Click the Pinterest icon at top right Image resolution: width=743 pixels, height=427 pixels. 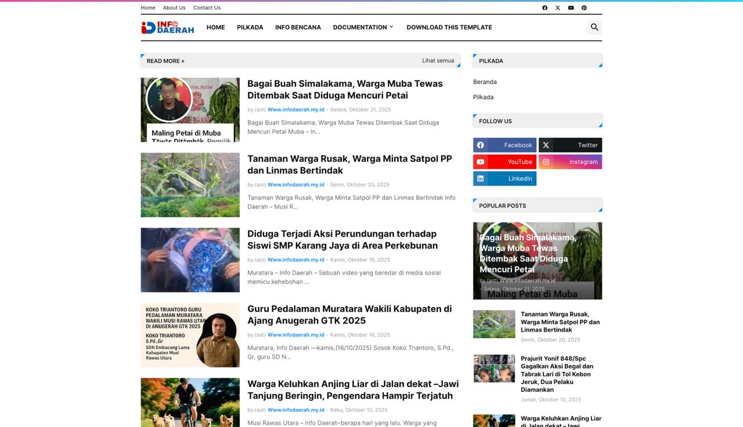click(584, 8)
